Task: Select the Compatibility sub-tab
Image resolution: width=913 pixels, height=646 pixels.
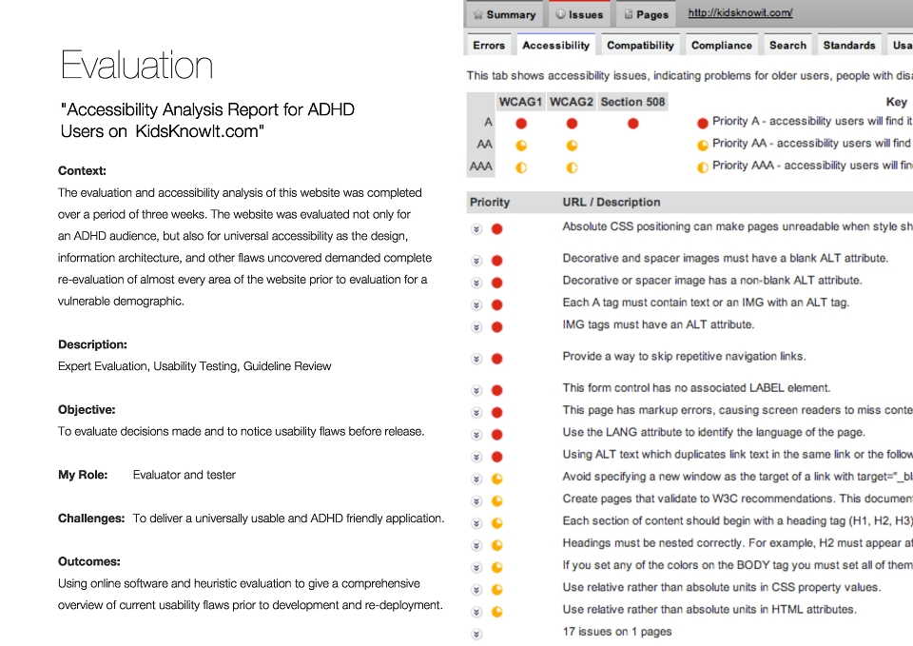Action: point(640,46)
